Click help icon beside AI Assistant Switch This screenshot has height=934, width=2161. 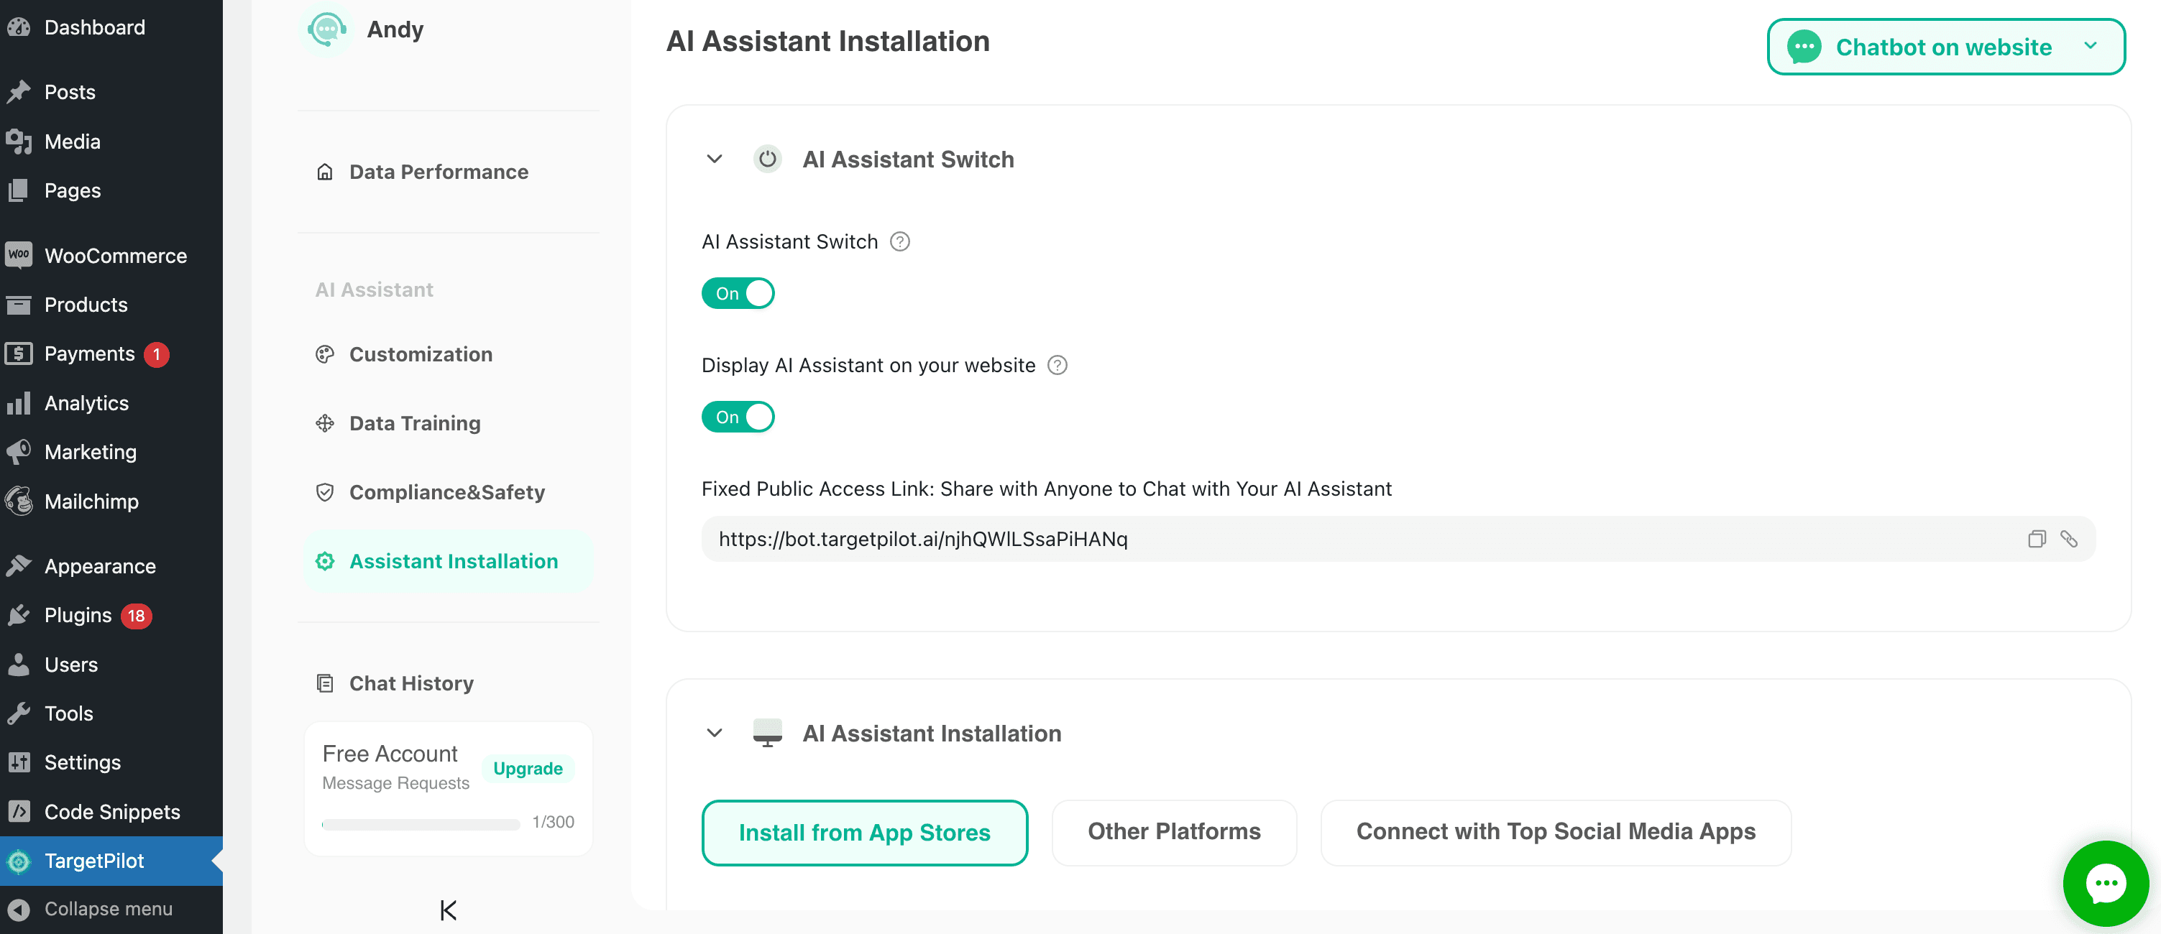pyautogui.click(x=899, y=241)
